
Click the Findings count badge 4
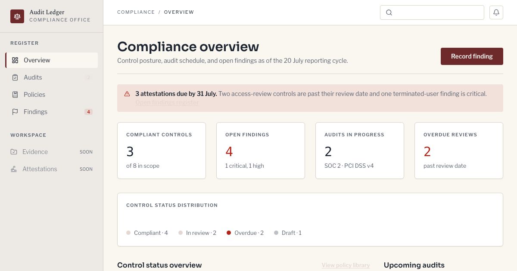88,112
